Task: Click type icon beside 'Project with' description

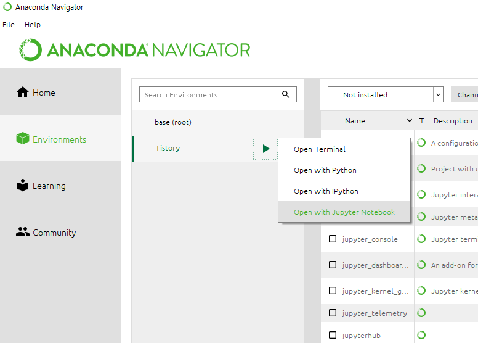Action: (421, 168)
